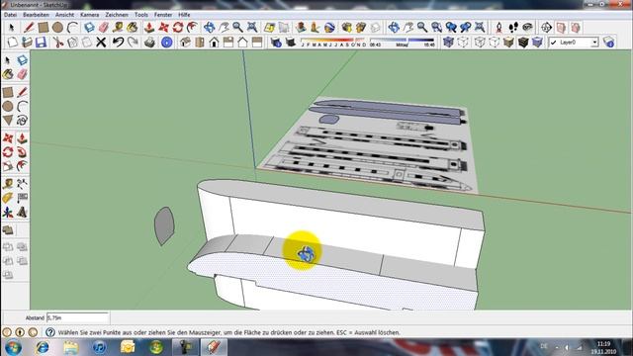Click the Google Earth toolbar icon
This screenshot has height=356, width=633.
click(x=329, y=28)
